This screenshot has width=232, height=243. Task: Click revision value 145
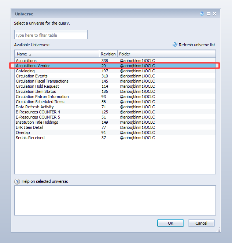click(x=105, y=81)
